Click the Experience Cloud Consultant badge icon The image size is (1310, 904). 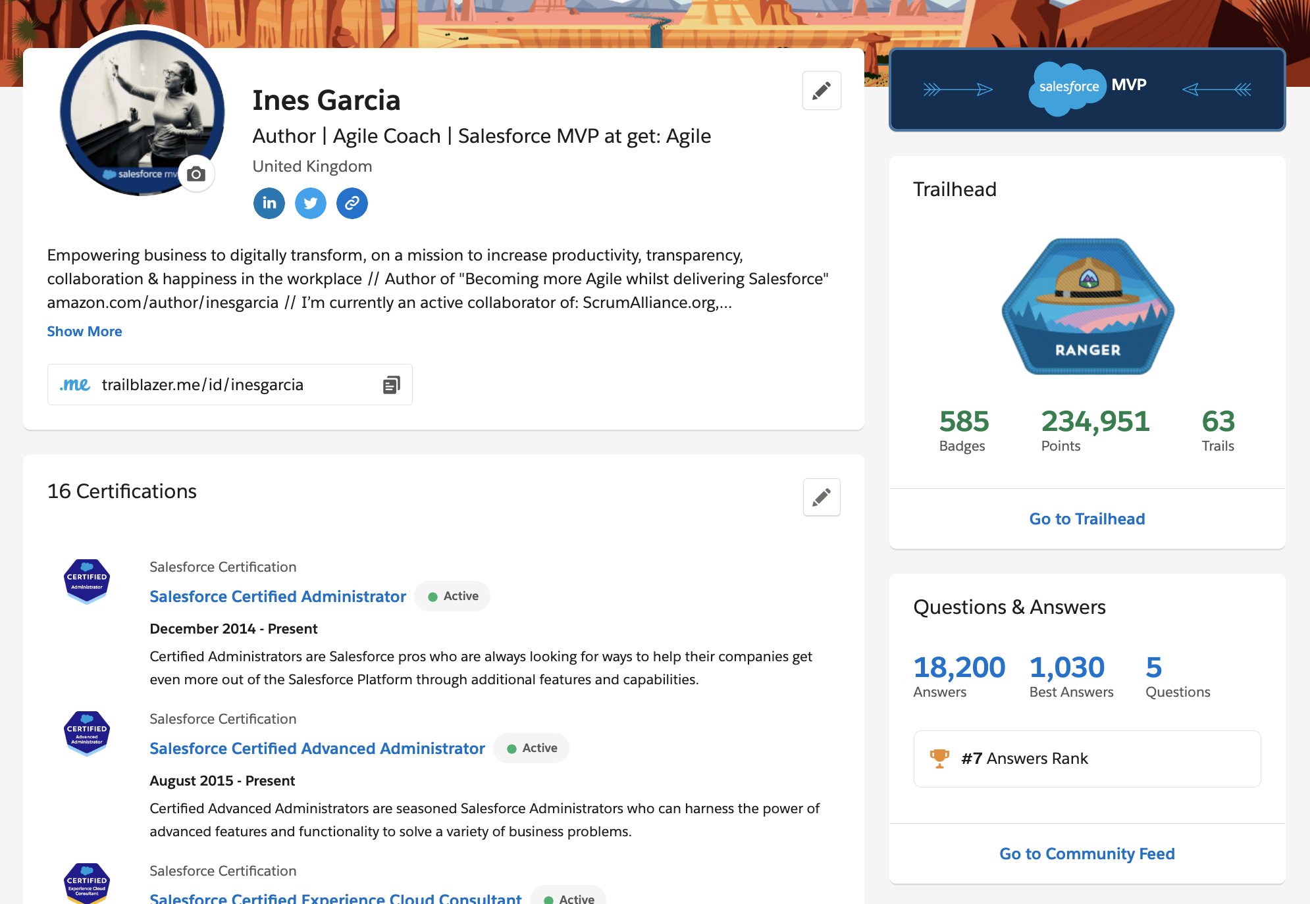tap(87, 883)
